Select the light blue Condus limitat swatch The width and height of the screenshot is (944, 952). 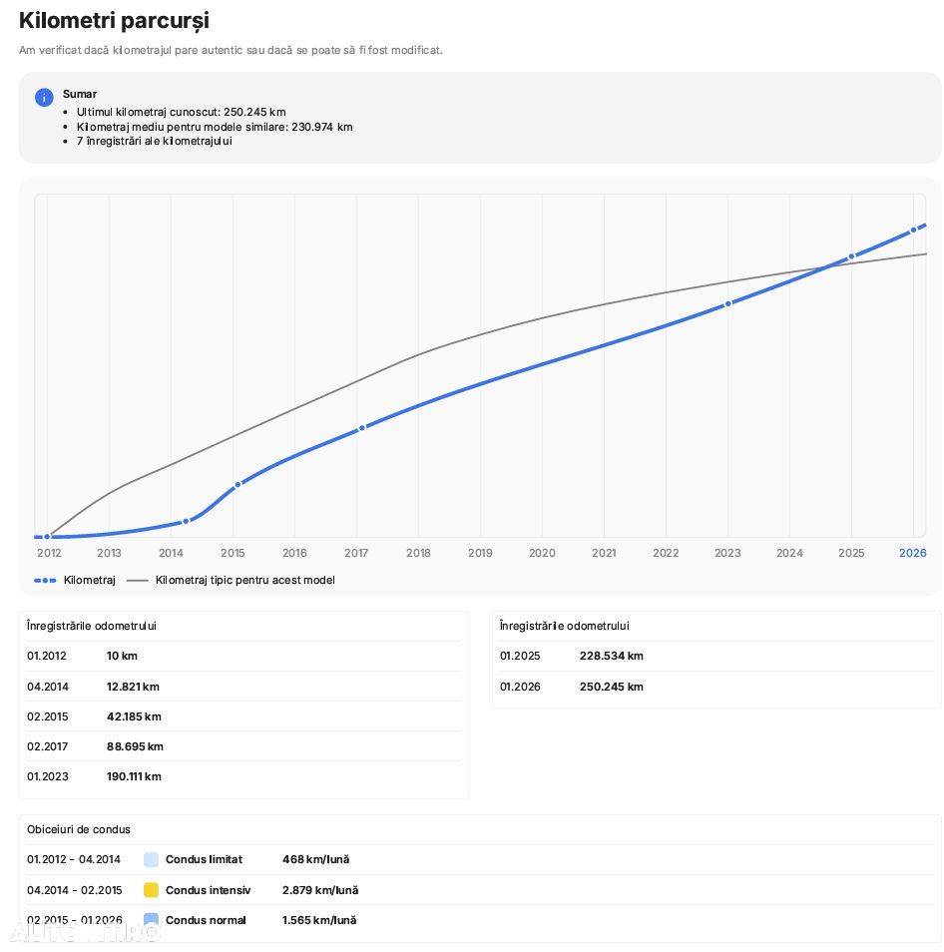151,860
